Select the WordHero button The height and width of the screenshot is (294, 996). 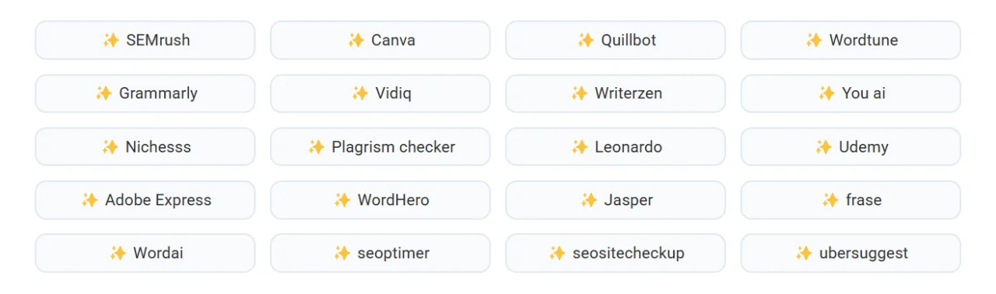point(381,200)
